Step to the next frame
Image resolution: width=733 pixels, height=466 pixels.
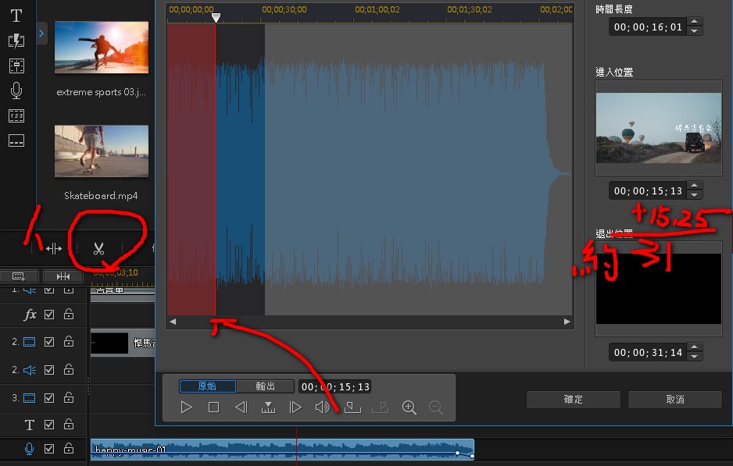(295, 407)
